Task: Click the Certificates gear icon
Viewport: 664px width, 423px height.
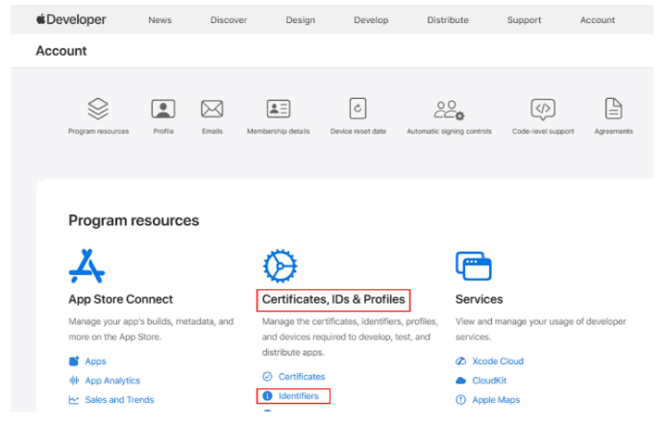Action: click(x=280, y=265)
